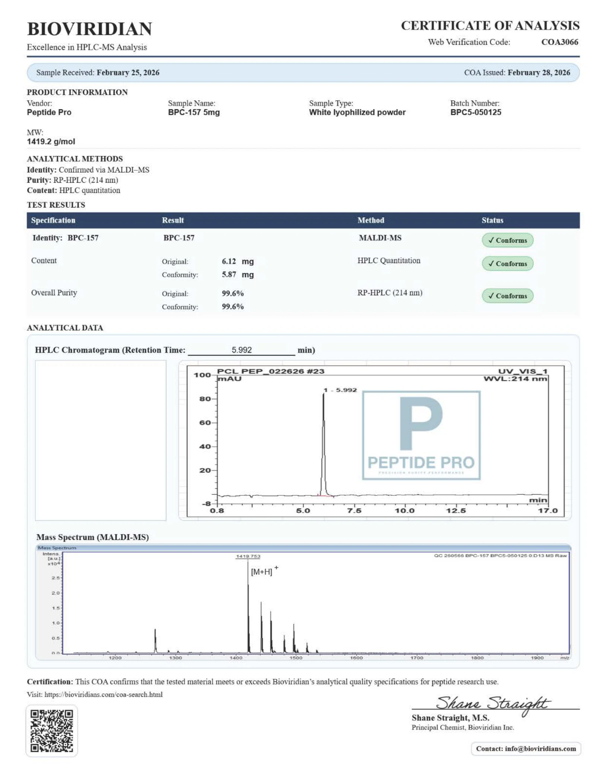The height and width of the screenshot is (772, 596).
Task: Click the Mass Spectrum (MALDI-MS) heading
Action: [x=92, y=537]
